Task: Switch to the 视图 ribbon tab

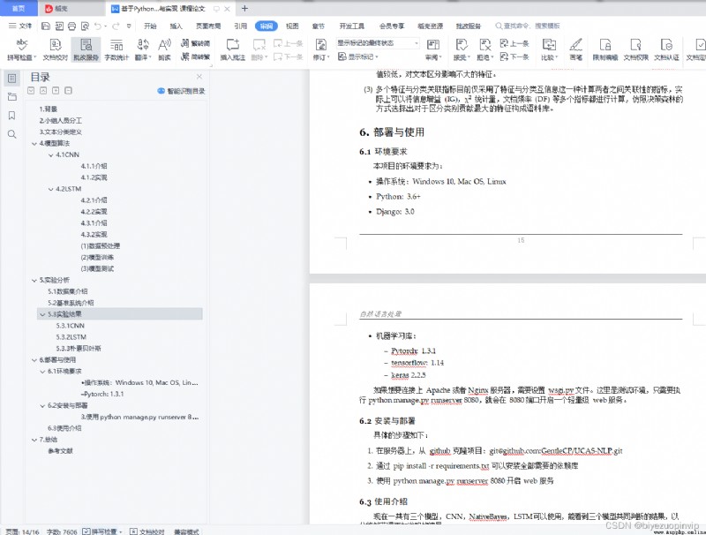Action: click(292, 26)
